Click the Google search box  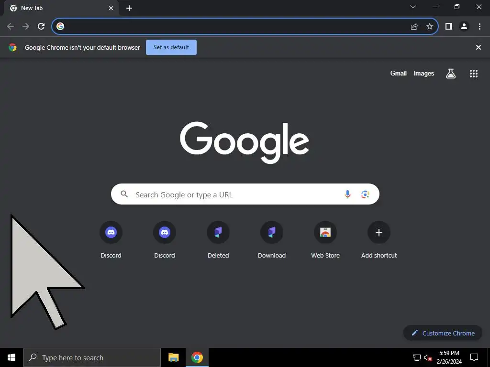click(x=245, y=194)
